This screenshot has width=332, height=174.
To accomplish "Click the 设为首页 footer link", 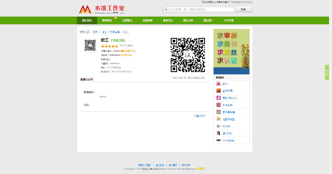I will click(173, 165).
